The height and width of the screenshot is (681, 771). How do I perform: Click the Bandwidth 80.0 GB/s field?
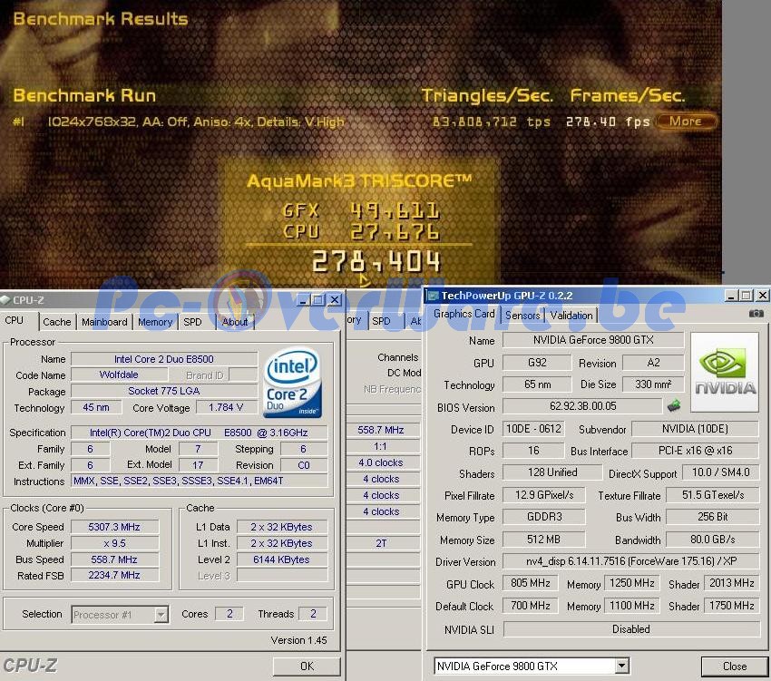(713, 540)
